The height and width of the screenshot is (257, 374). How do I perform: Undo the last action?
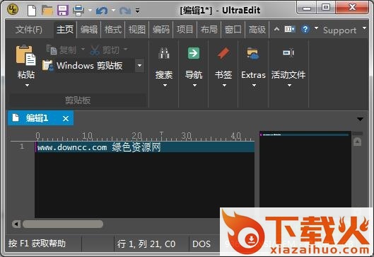[x=102, y=11]
